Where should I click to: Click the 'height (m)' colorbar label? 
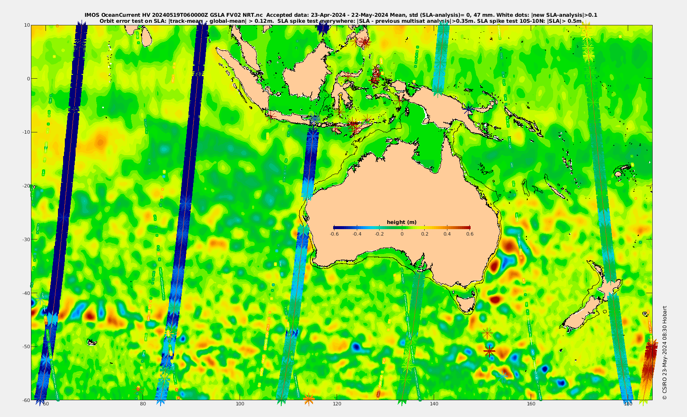point(401,222)
